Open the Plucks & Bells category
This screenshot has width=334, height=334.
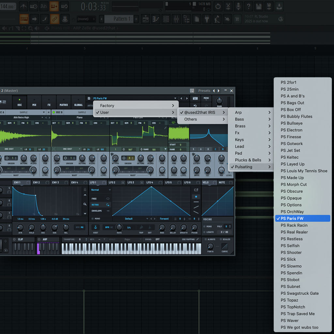[x=251, y=160]
